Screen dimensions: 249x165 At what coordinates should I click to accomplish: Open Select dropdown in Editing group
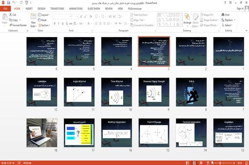point(227,25)
